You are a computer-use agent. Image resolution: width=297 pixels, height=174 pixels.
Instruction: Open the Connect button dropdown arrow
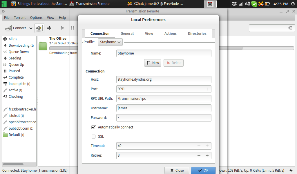31,28
